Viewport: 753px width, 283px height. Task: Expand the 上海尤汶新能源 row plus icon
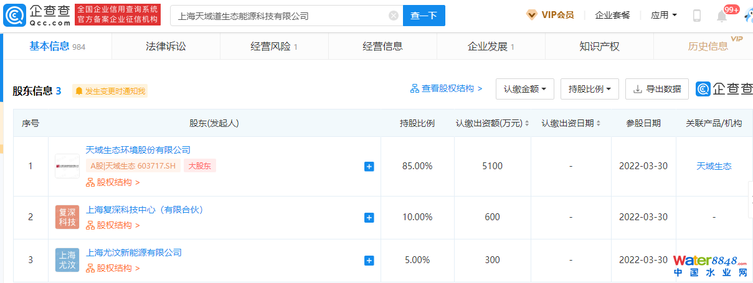click(369, 261)
